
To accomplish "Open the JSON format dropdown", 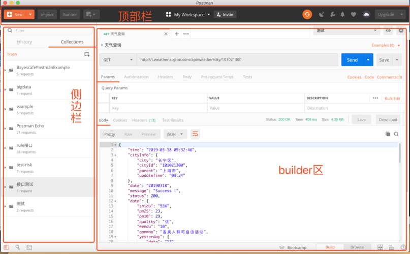I will [x=175, y=134].
